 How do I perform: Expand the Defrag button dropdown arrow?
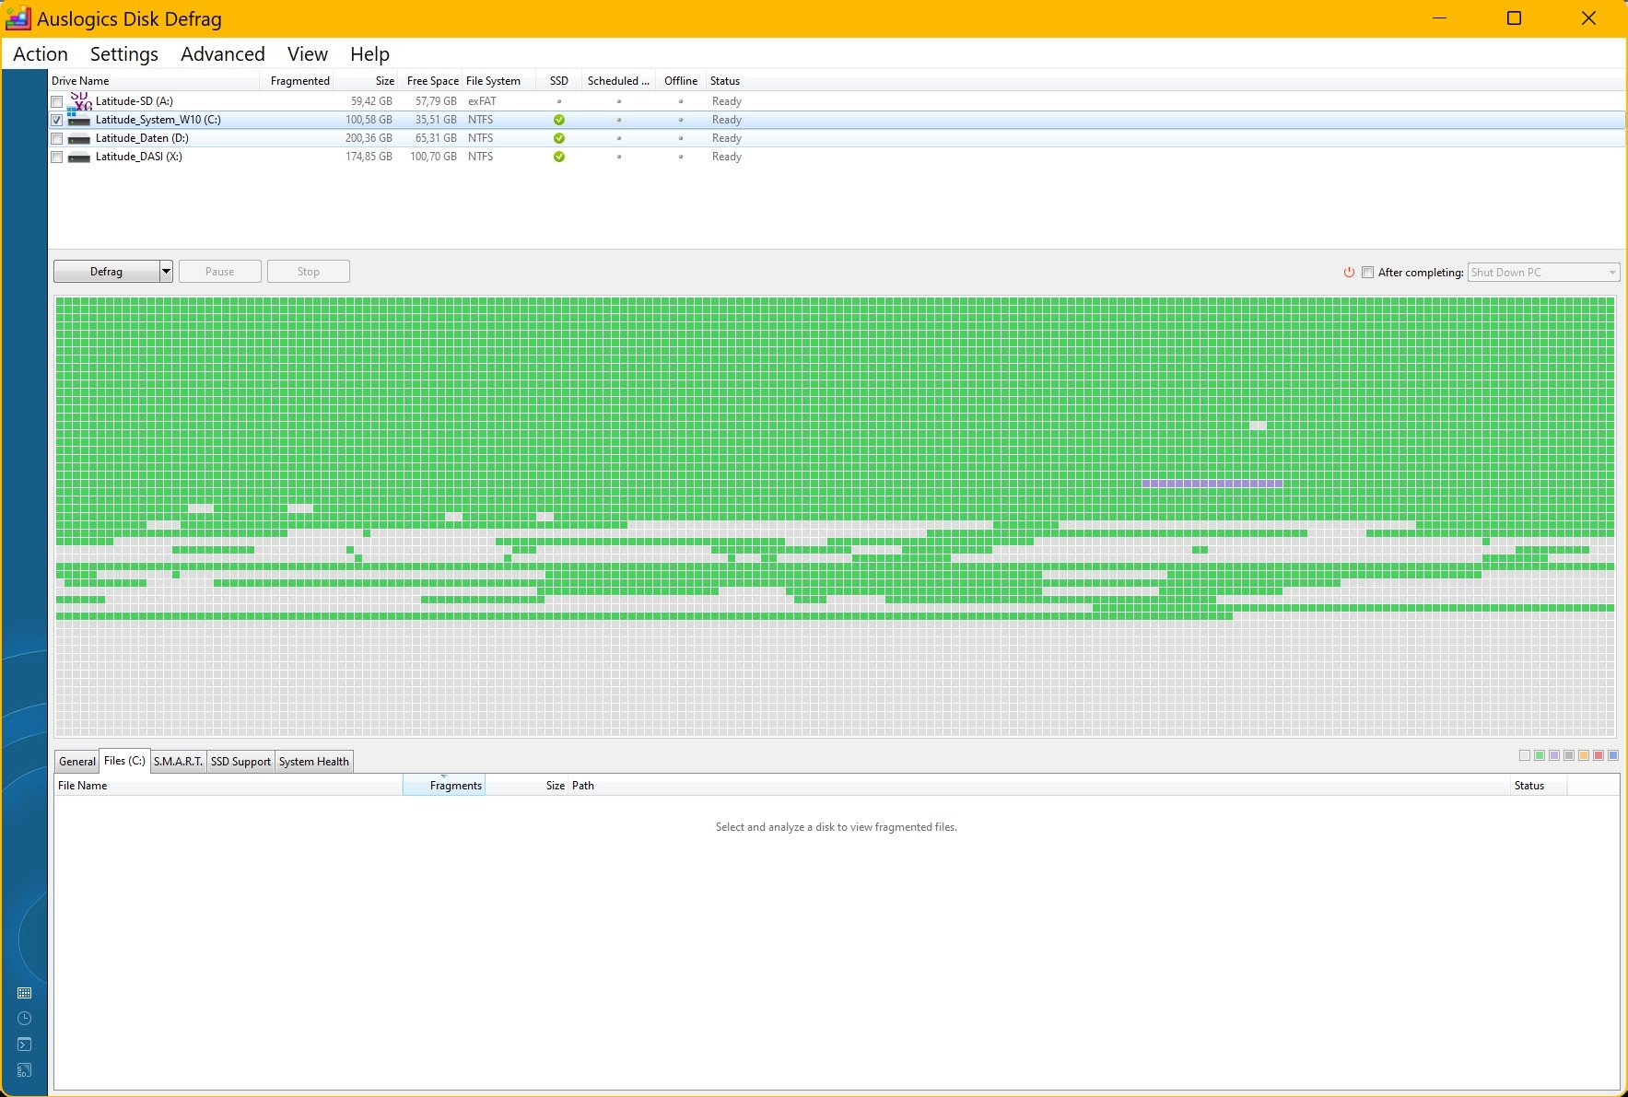166,272
